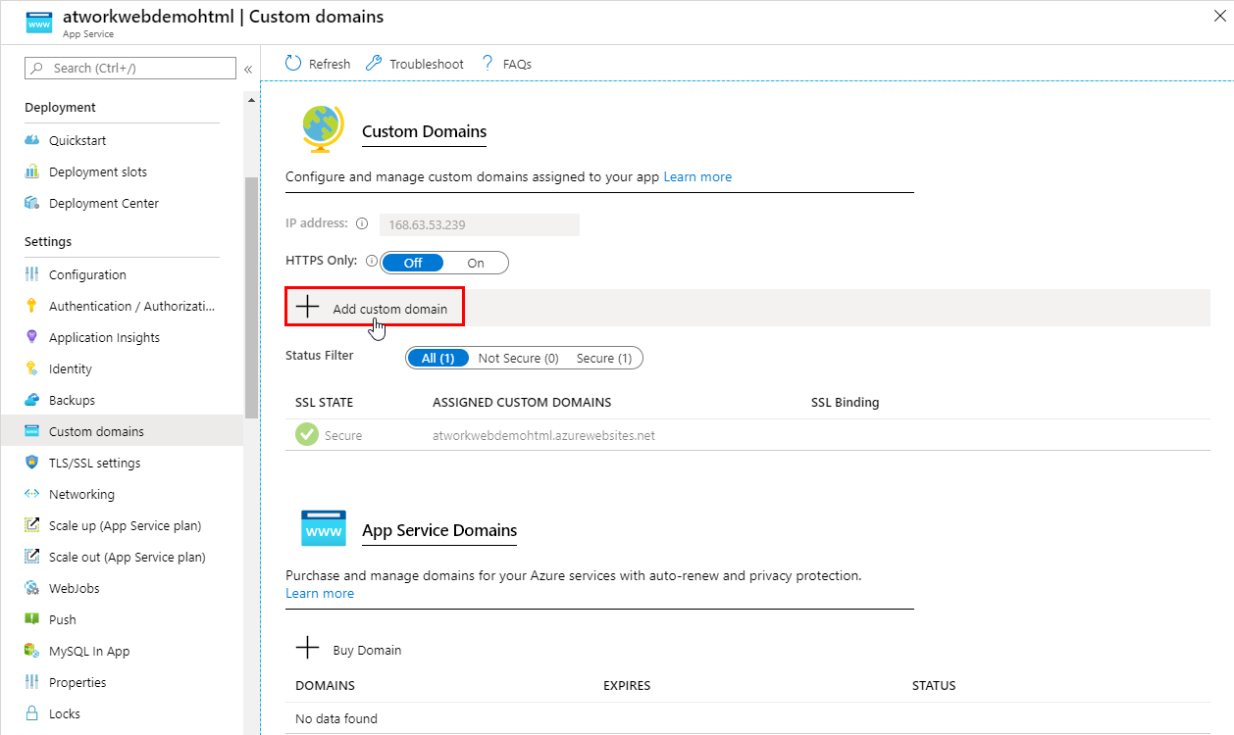
Task: Click the Quickstart cloud icon
Action: pyautogui.click(x=31, y=140)
